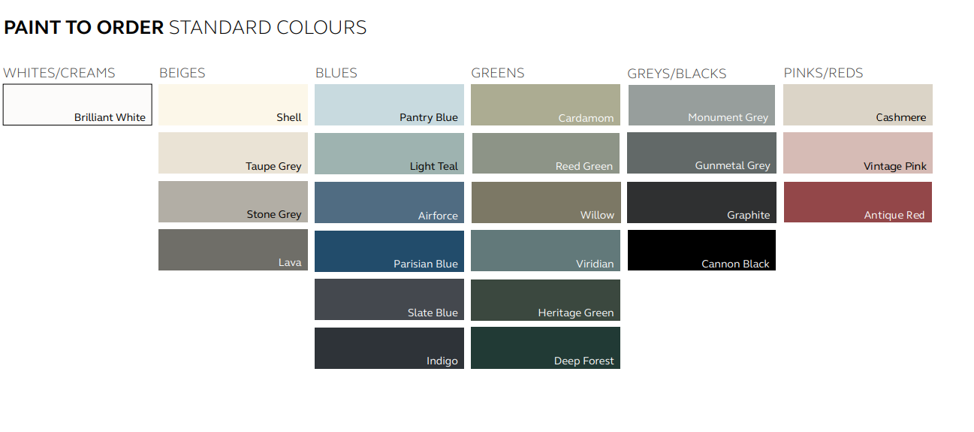Choose the Taupe Grey swatch
This screenshot has width=974, height=432.
[233, 153]
